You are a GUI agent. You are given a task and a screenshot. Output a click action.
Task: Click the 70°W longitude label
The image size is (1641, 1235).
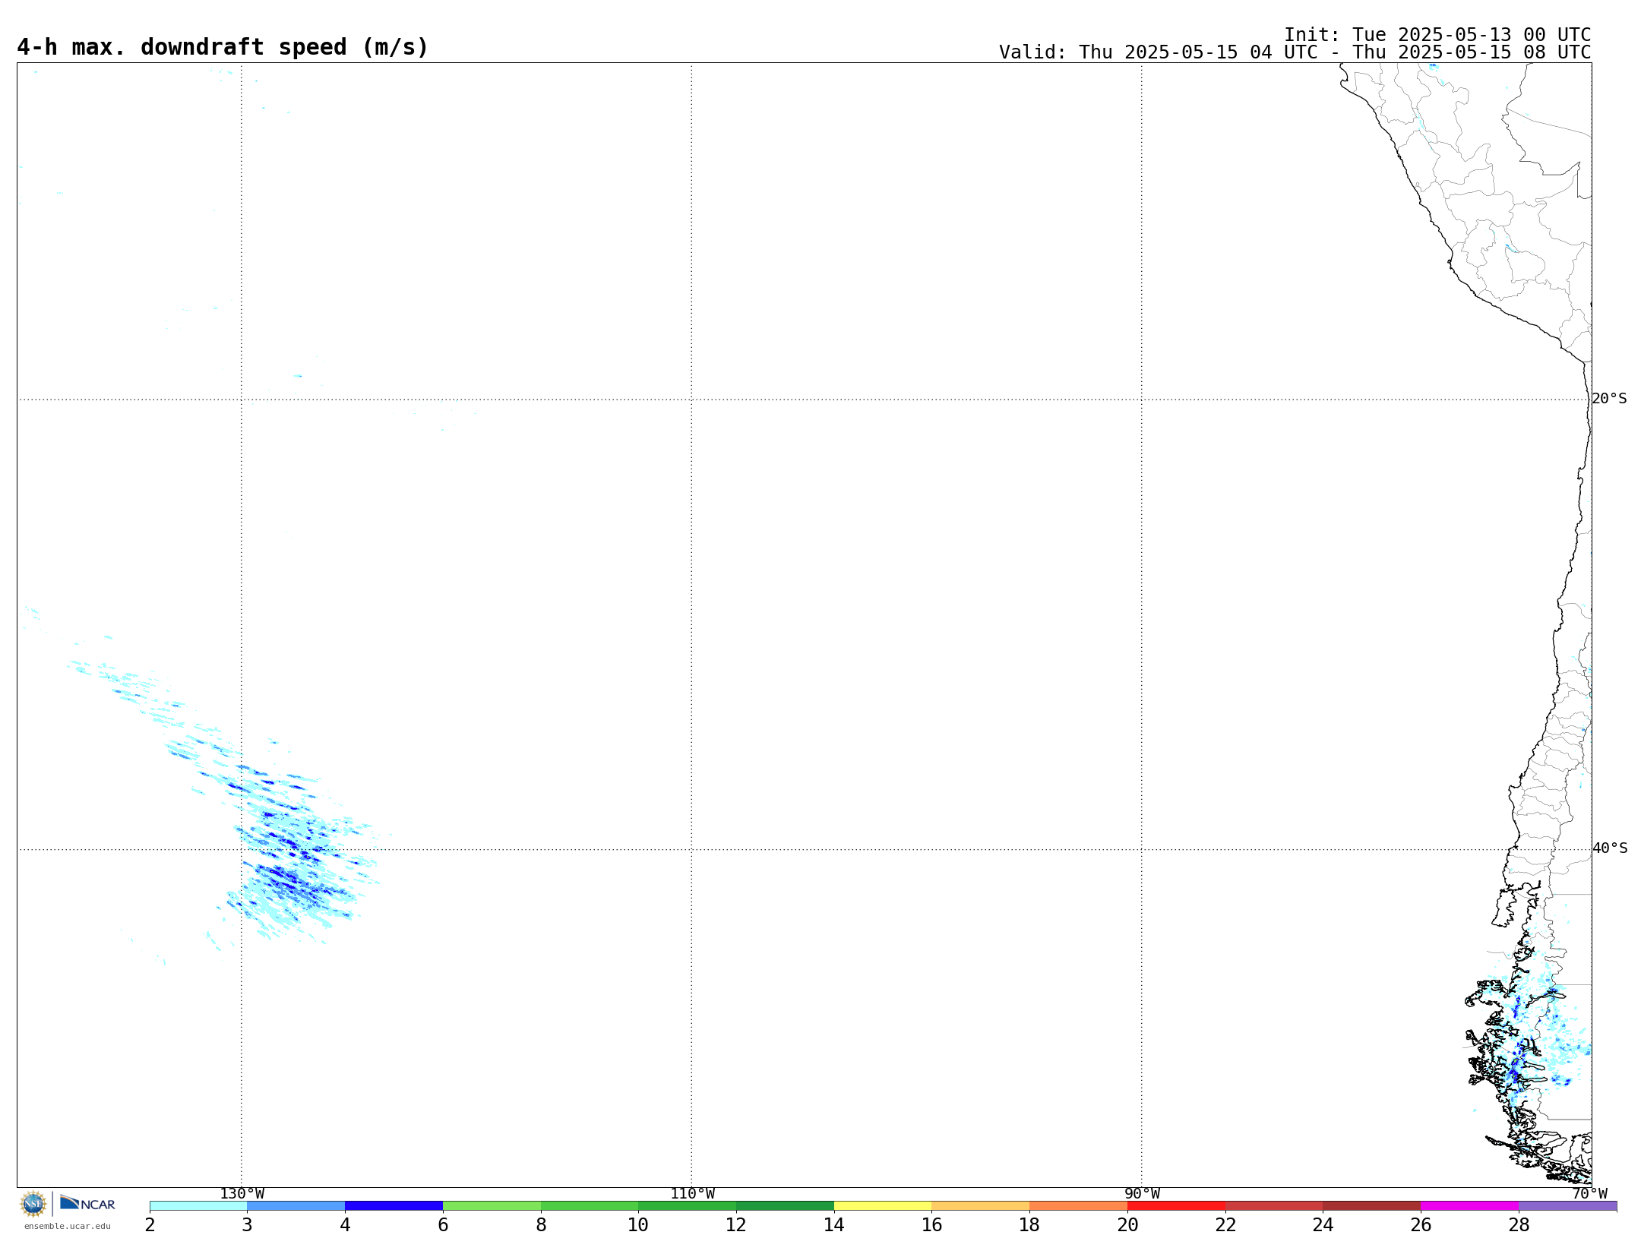pos(1589,1193)
